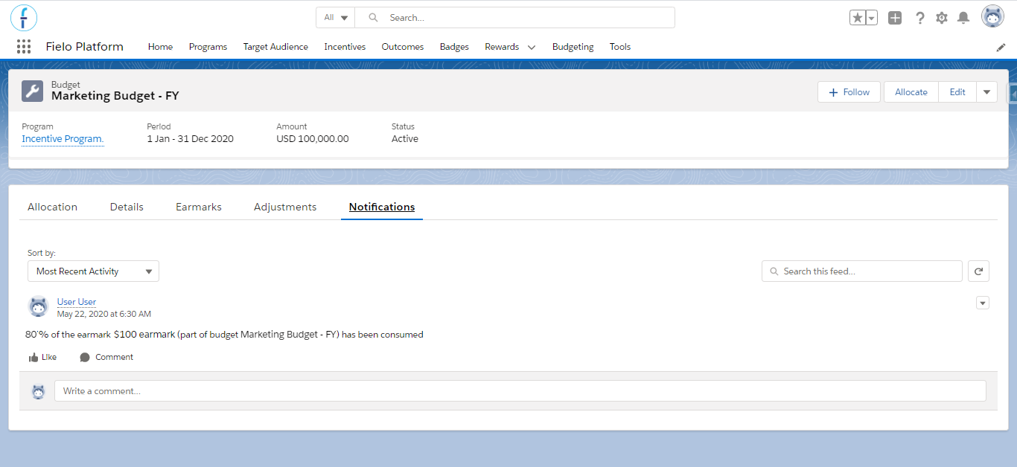Open the notifications bell icon
This screenshot has height=467, width=1017.
click(963, 18)
